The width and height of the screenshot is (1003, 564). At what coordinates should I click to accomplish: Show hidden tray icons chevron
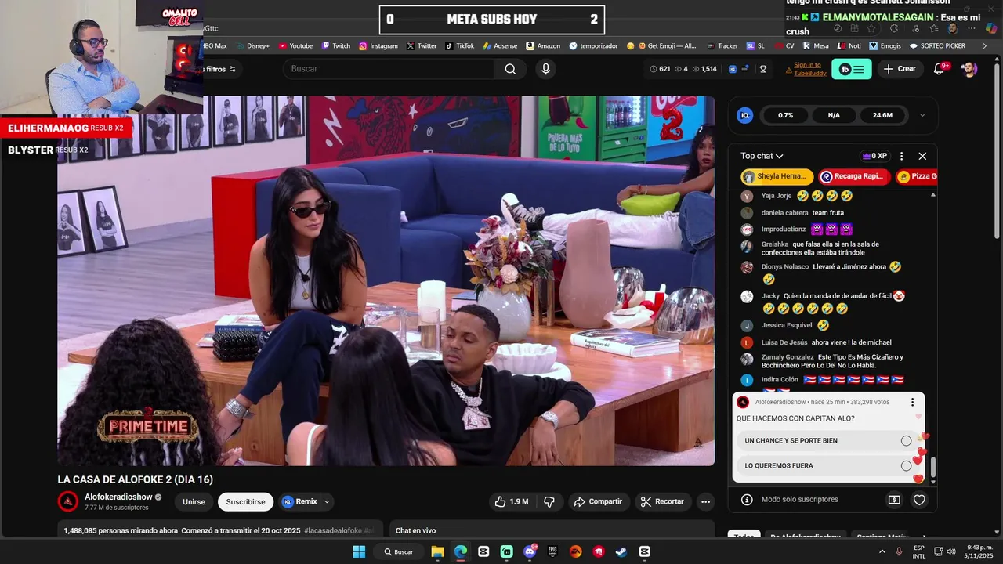click(x=882, y=551)
